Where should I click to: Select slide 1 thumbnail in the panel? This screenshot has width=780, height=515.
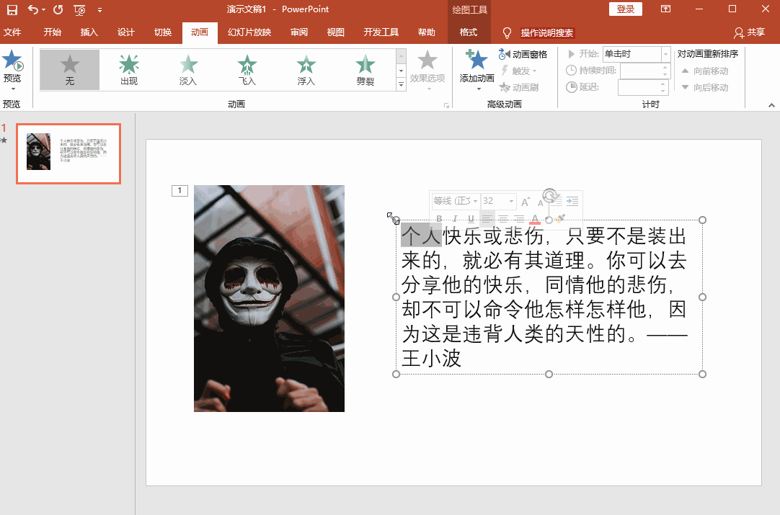(x=68, y=153)
